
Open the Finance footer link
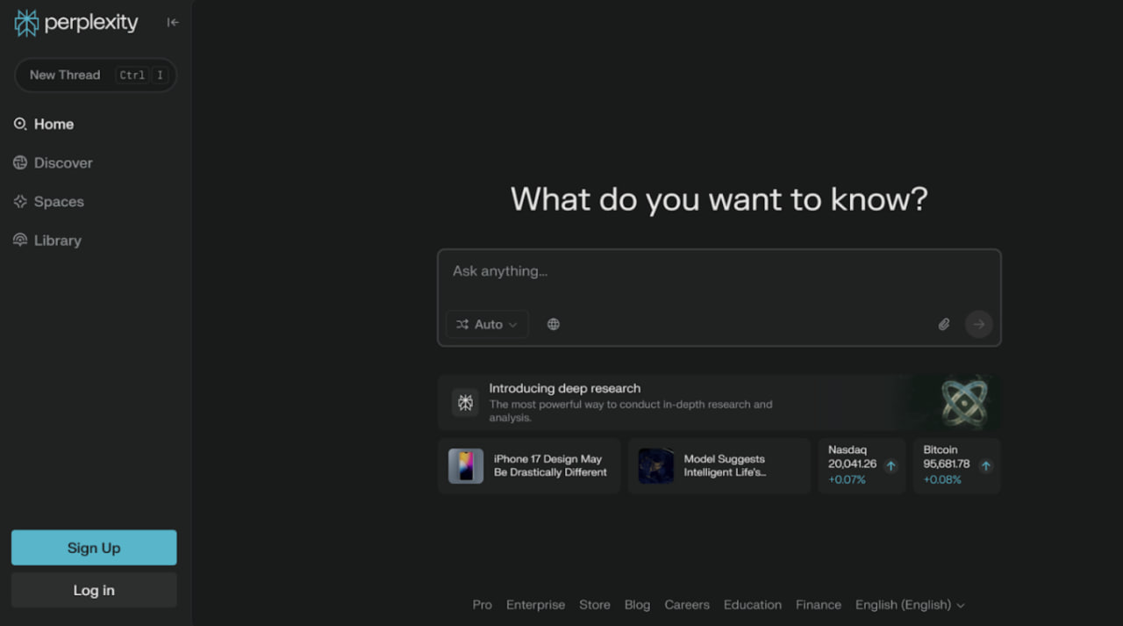(x=818, y=605)
